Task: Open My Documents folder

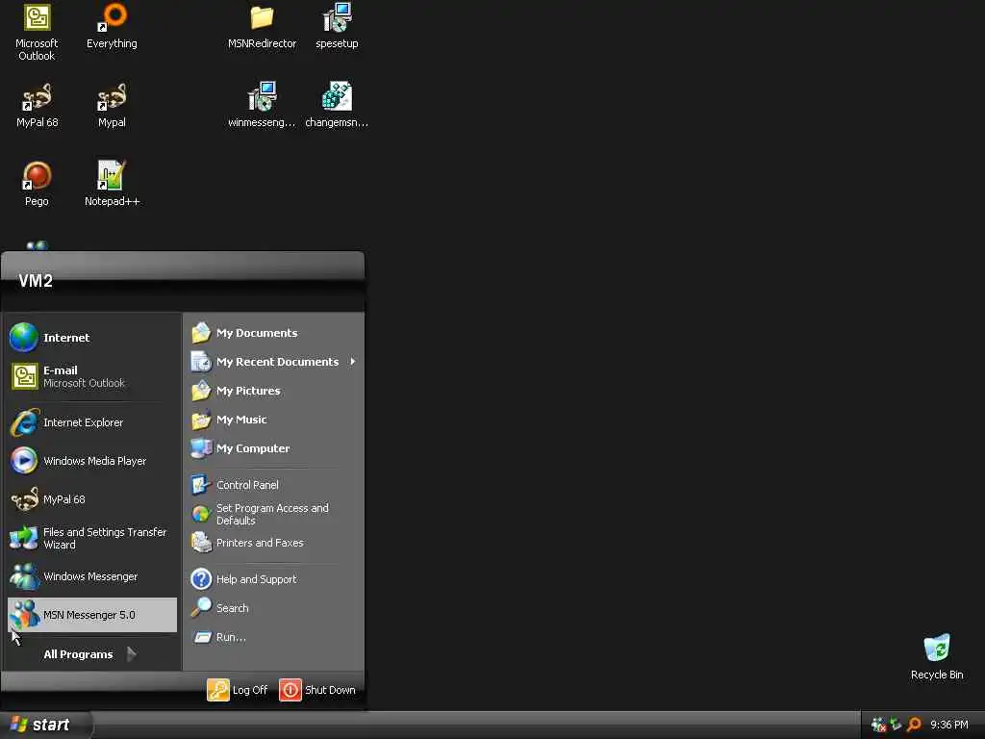Action: click(x=274, y=333)
